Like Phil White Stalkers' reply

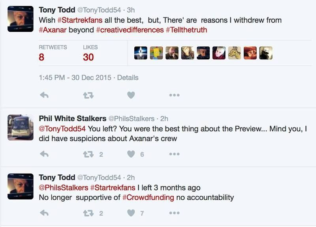coord(131,154)
